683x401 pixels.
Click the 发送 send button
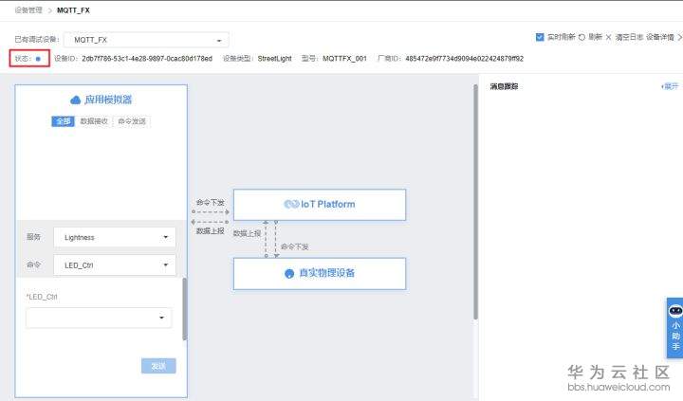pos(158,366)
